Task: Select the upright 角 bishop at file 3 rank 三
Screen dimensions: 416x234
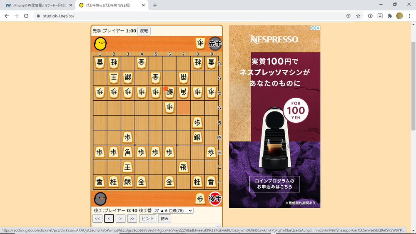Action: pyautogui.click(x=127, y=152)
